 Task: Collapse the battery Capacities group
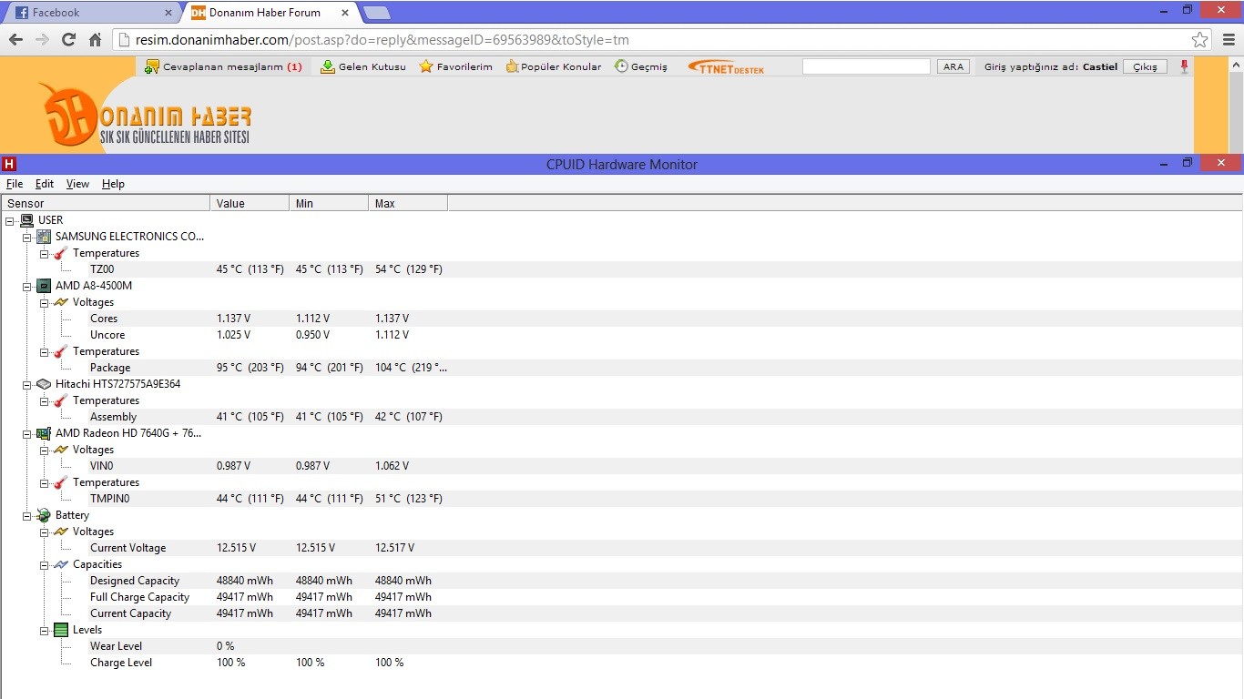point(45,564)
